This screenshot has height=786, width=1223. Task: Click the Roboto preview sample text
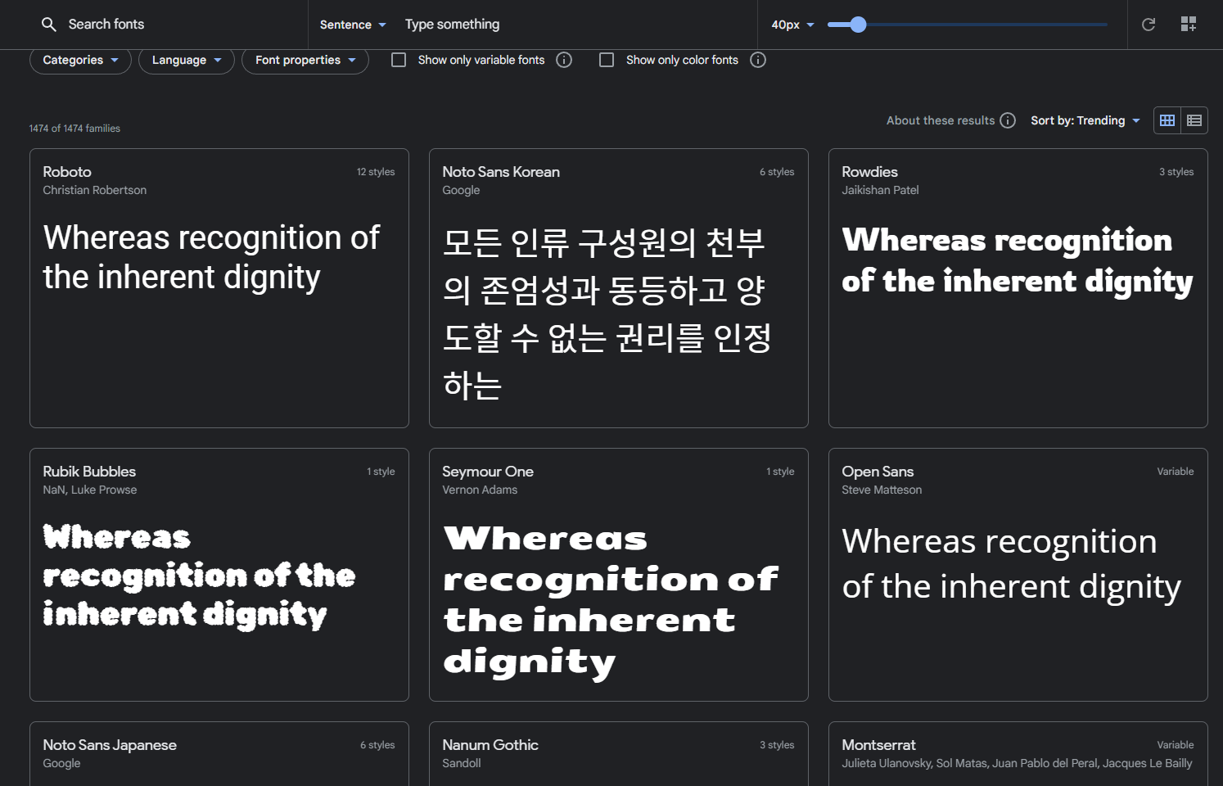(211, 257)
